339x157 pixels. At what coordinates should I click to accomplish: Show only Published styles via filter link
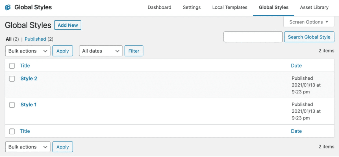35,39
